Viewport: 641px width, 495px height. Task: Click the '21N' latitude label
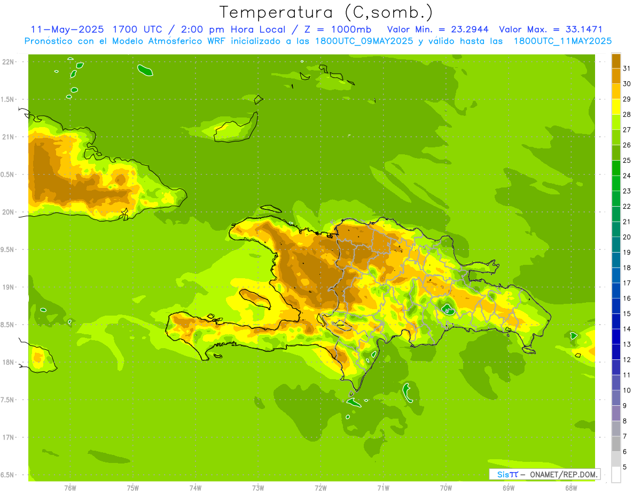click(x=8, y=137)
